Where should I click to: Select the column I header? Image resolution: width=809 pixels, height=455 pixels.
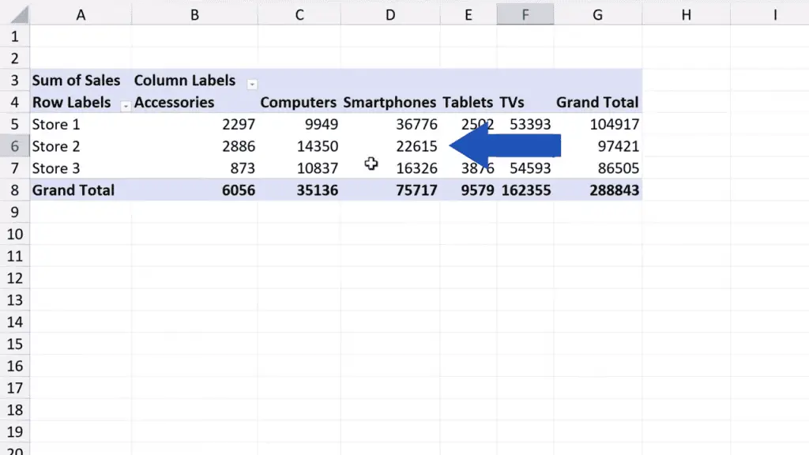[x=775, y=14]
